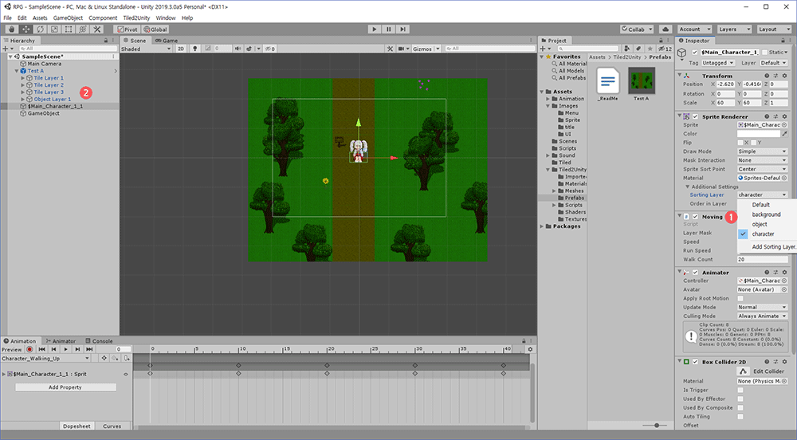Collapse the Transform component

click(x=680, y=75)
